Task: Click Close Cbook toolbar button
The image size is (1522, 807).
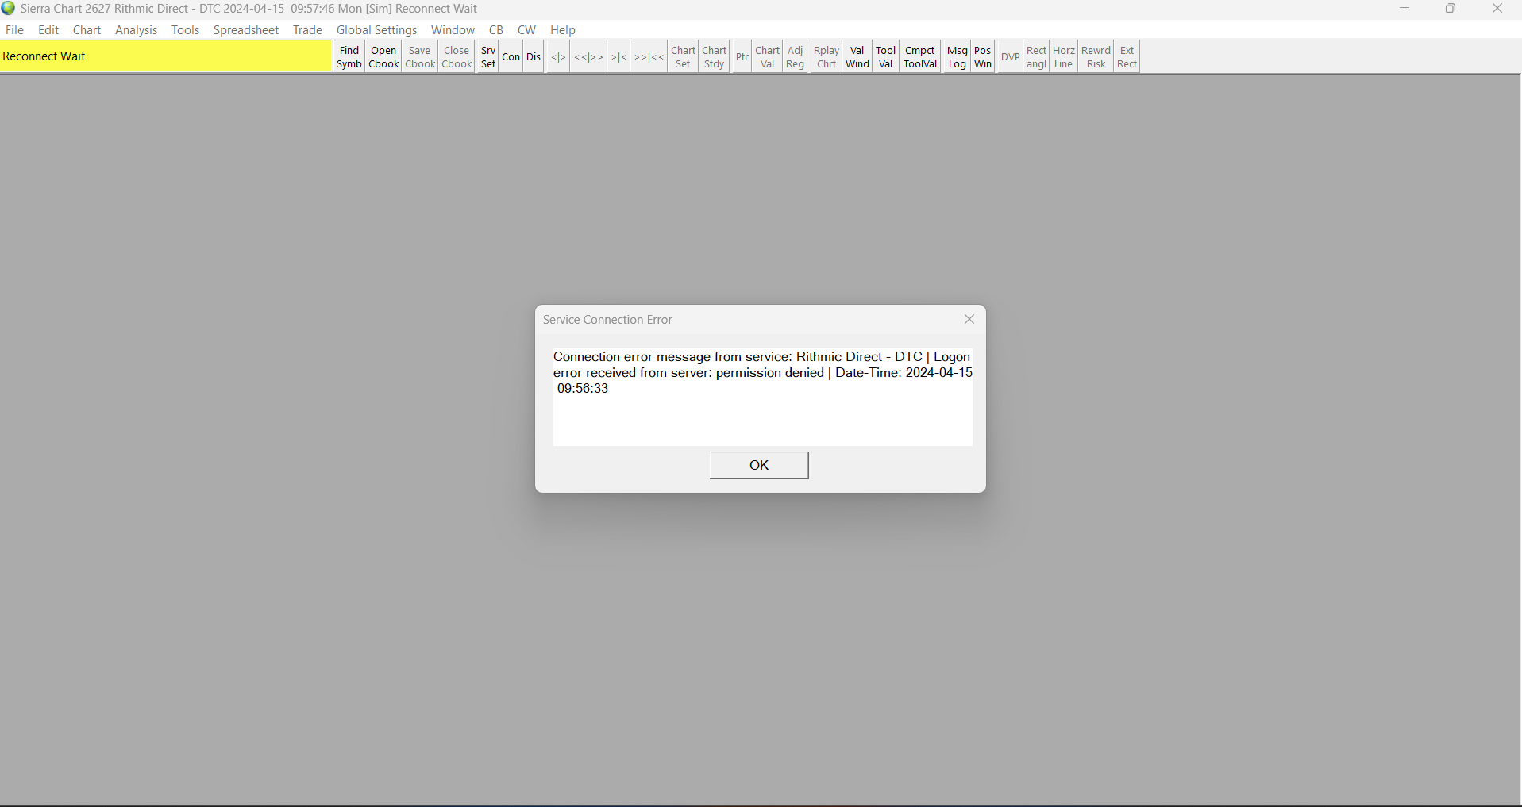Action: [x=457, y=57]
